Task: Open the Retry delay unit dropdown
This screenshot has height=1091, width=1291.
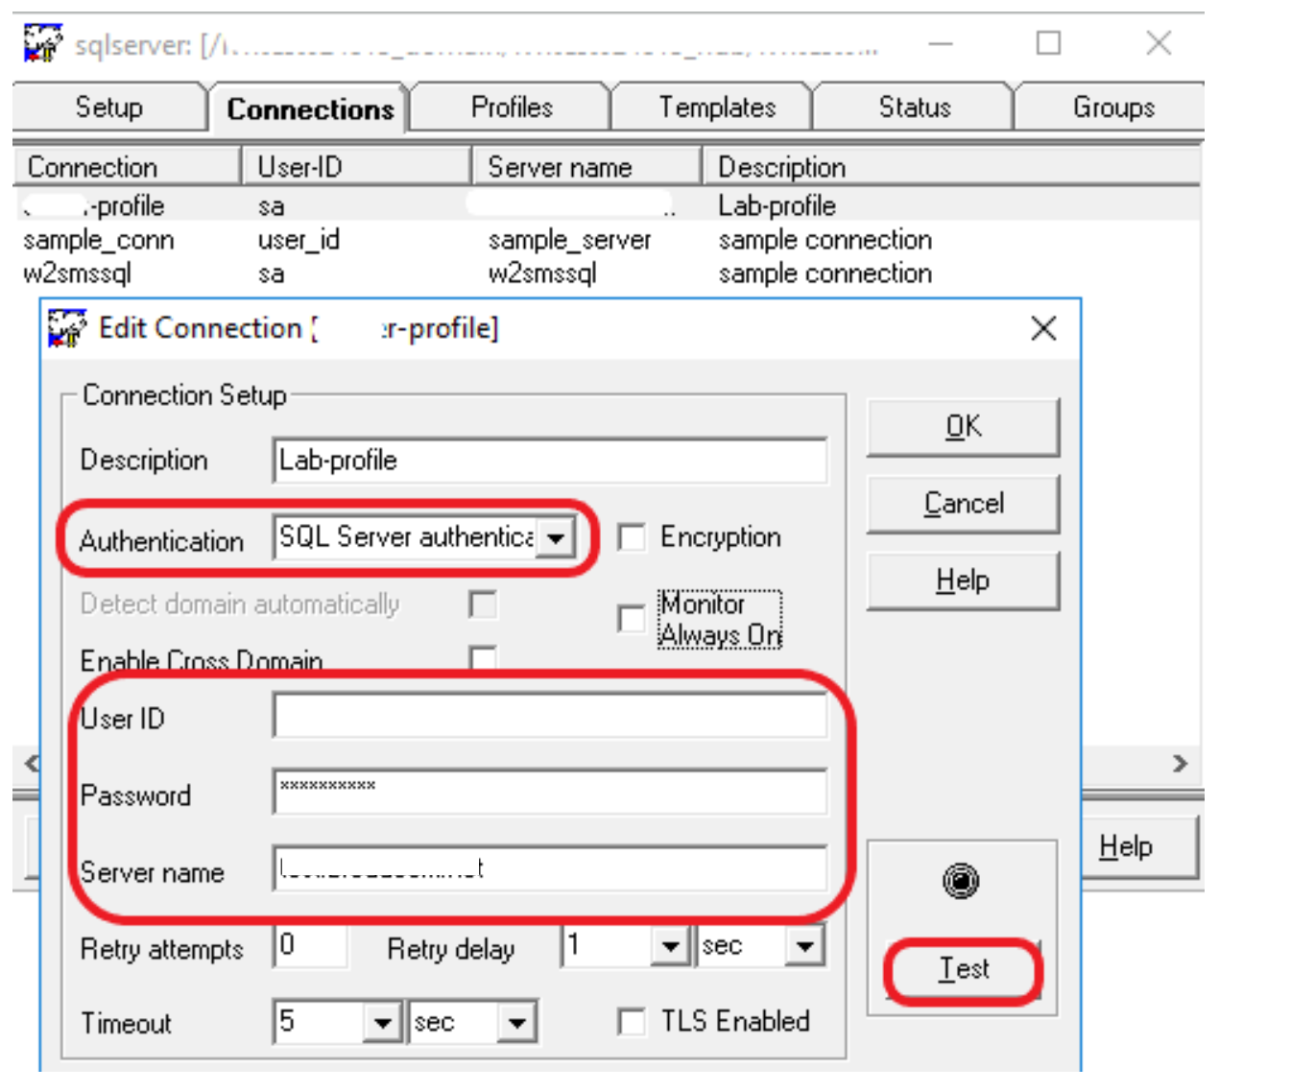Action: coord(804,947)
